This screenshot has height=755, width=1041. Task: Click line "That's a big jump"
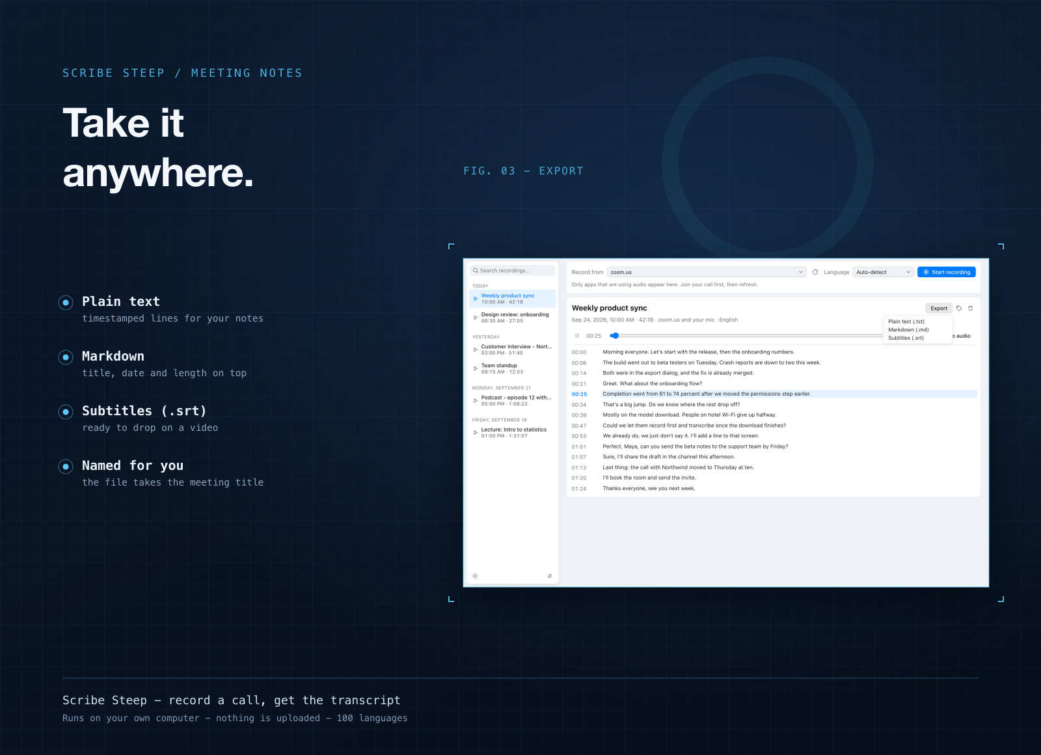[671, 404]
